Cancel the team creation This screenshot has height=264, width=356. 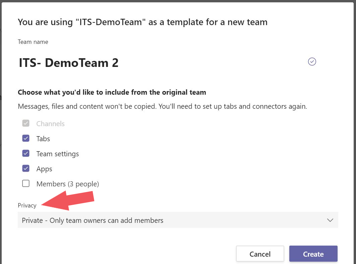(260, 254)
